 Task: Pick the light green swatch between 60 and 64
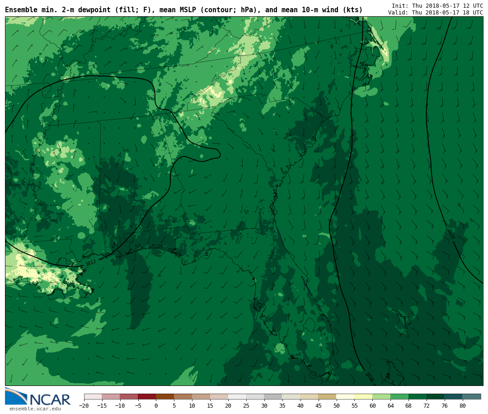(x=381, y=397)
